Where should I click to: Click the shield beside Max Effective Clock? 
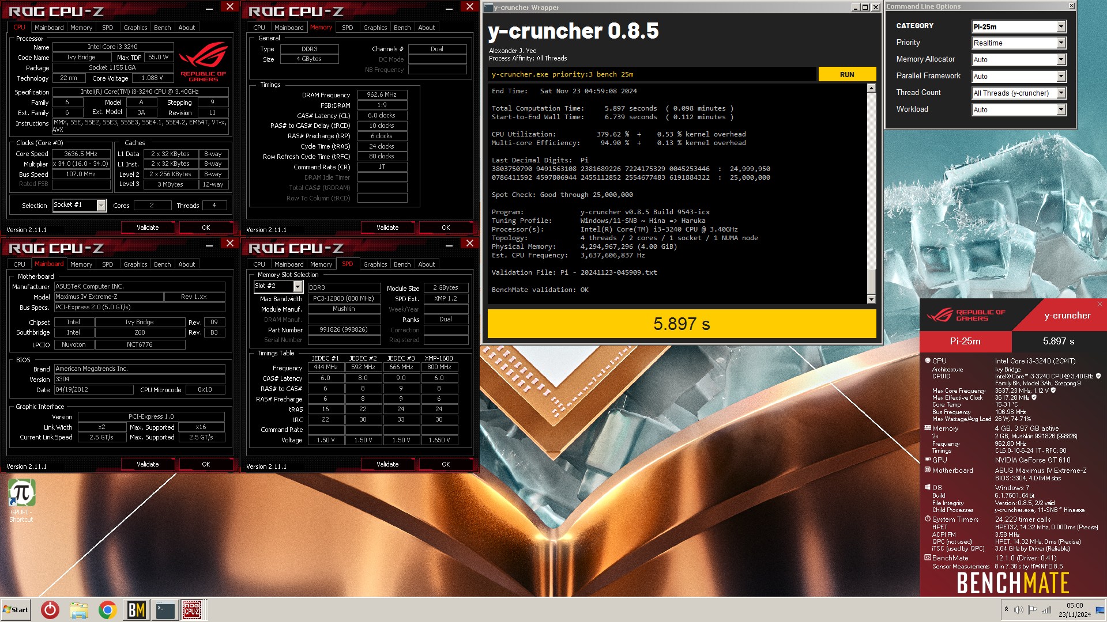tap(1034, 397)
